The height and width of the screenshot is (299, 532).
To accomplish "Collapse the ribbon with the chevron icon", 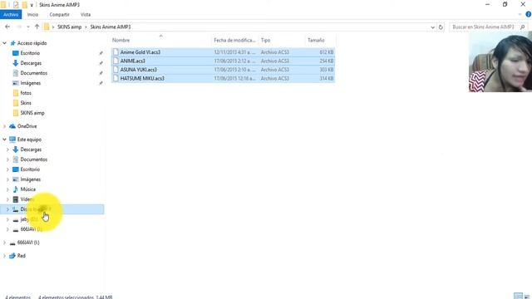I will tap(520, 14).
